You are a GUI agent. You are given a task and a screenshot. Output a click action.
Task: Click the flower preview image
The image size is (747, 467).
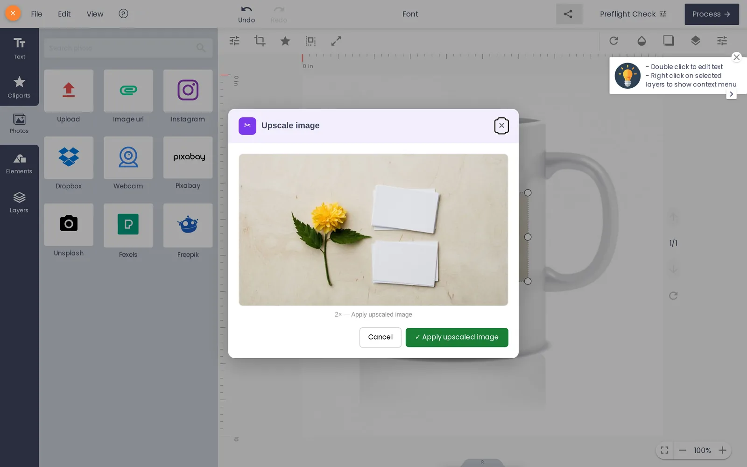click(x=373, y=230)
